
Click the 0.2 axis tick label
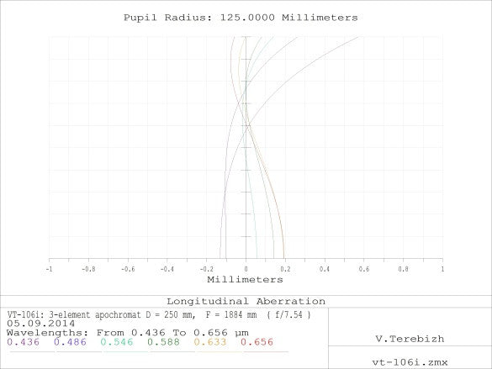(285, 269)
